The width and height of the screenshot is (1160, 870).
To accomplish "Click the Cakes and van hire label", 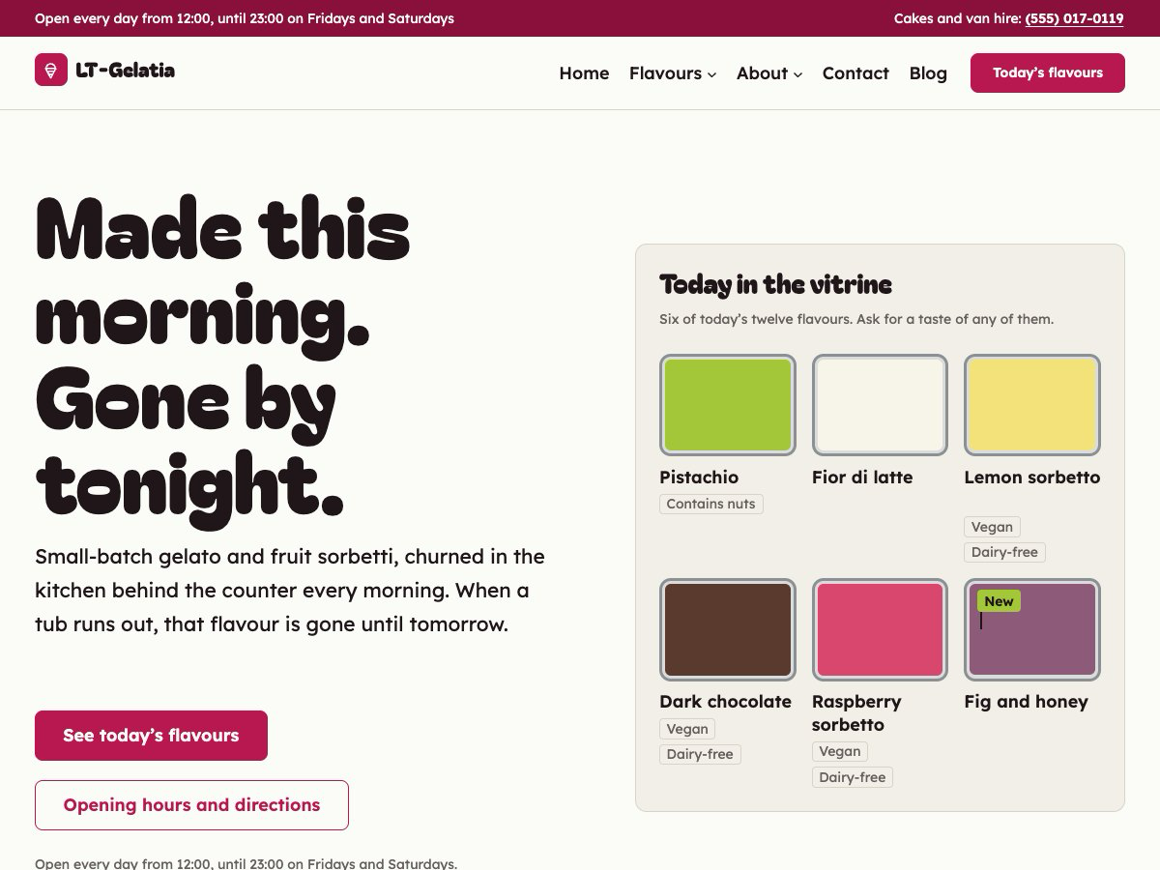I will coord(956,18).
